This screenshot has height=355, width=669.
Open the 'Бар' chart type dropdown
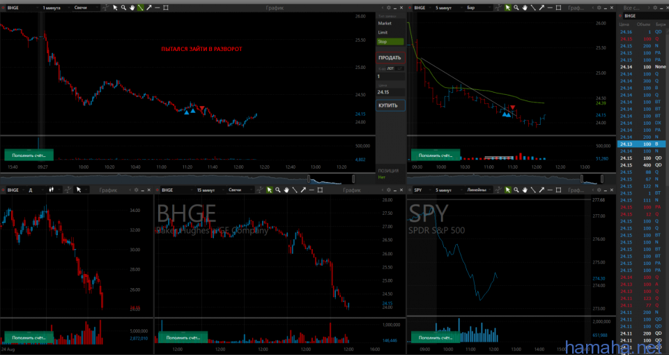(x=479, y=8)
